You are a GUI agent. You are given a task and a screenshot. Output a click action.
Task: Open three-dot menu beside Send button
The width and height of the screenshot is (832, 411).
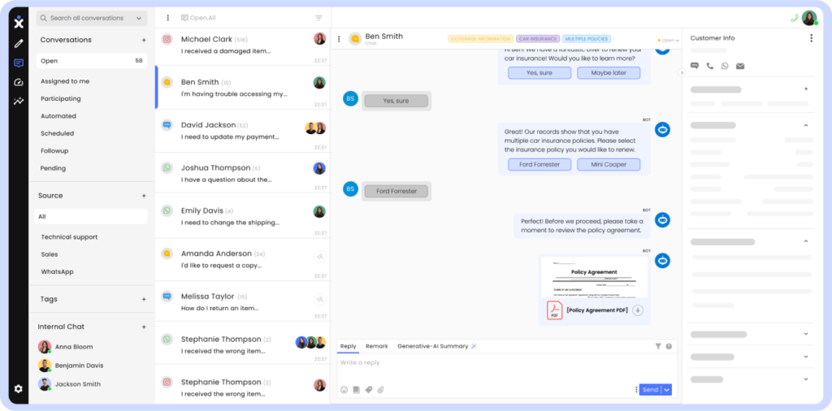click(x=636, y=390)
